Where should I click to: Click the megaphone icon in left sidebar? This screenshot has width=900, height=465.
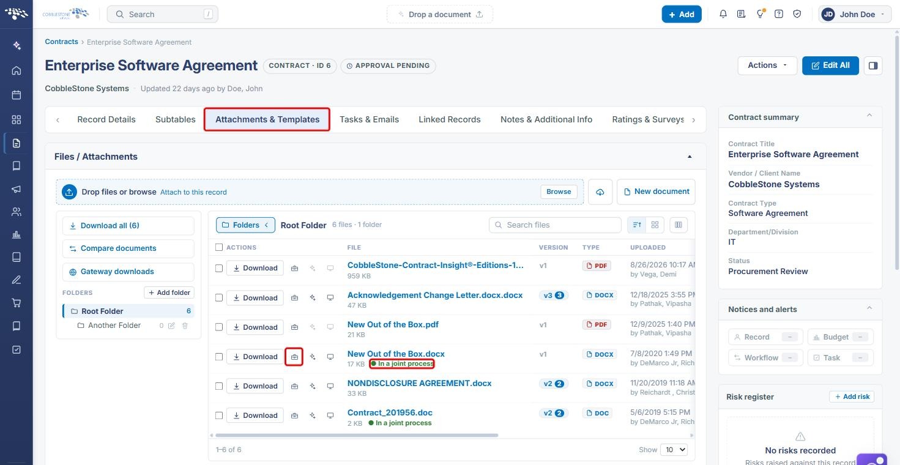coord(17,189)
